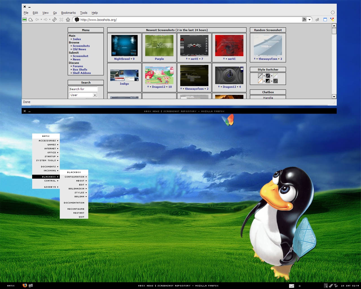Stop loading with the X toolbar icon
Viewport: 361px width, 289px height.
[x=61, y=19]
